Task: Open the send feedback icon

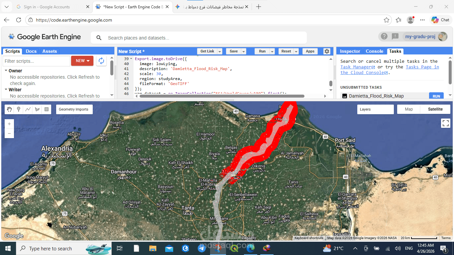Action: click(395, 37)
